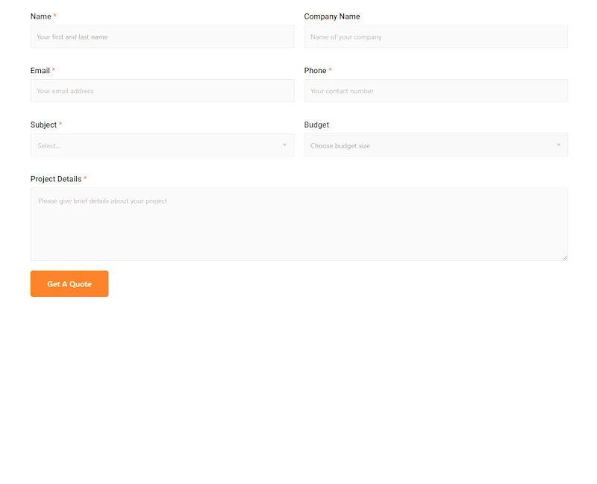Click the Name input field

[162, 37]
